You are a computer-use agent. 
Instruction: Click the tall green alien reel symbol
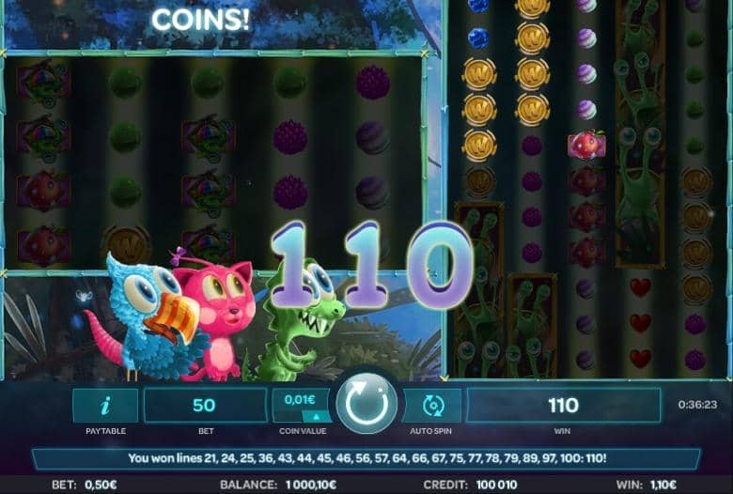click(640, 135)
